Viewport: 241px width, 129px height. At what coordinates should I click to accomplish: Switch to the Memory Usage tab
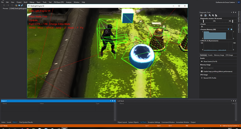click(219, 55)
